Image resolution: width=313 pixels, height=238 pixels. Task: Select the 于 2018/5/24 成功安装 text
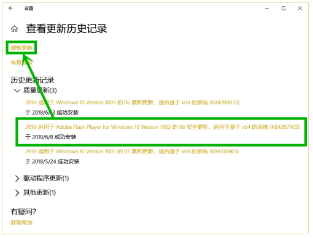tap(52, 161)
